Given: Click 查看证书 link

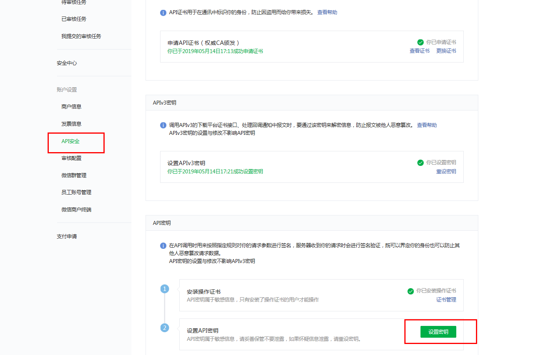Looking at the screenshot, I should click(419, 51).
